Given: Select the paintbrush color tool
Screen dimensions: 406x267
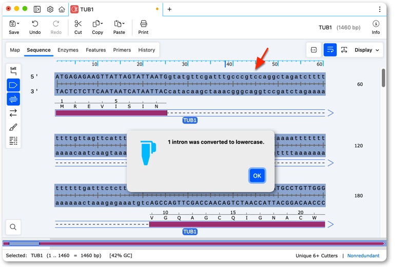Looking at the screenshot, I should (13, 127).
